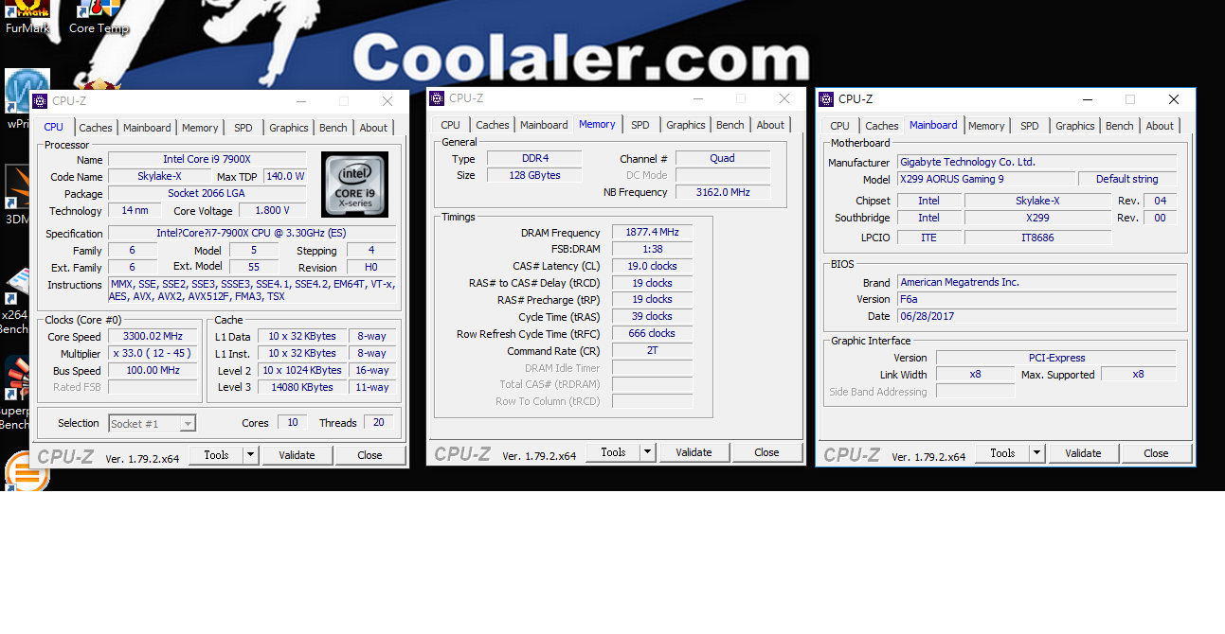This screenshot has height=634, width=1225.
Task: Select Graphics tab in the Memory window
Action: pos(686,125)
